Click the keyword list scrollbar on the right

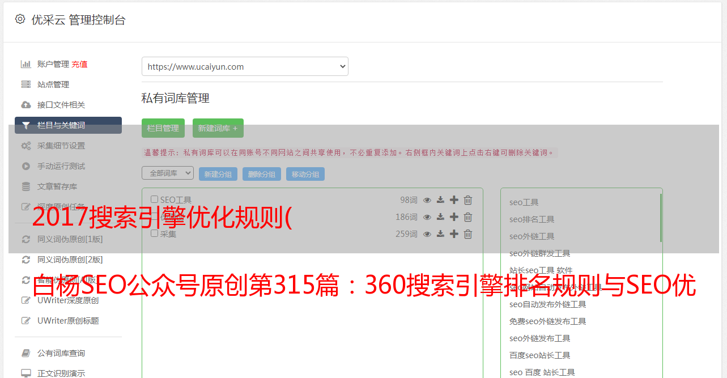661,218
